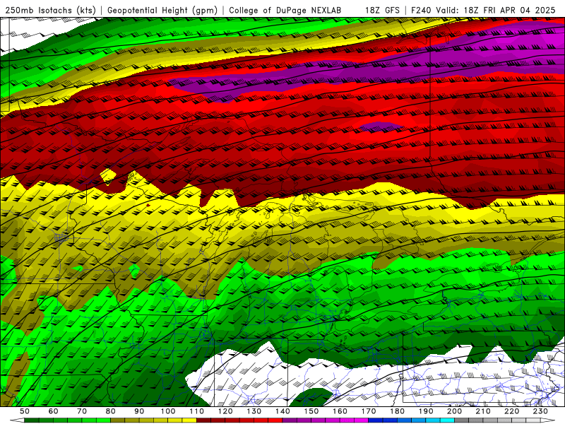
Task: Click the 230 value on the color scale
Action: pyautogui.click(x=540, y=411)
